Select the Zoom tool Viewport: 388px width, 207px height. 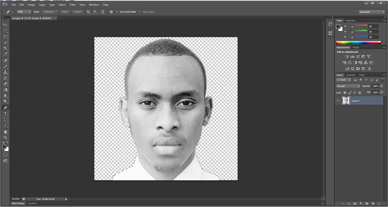click(5, 138)
